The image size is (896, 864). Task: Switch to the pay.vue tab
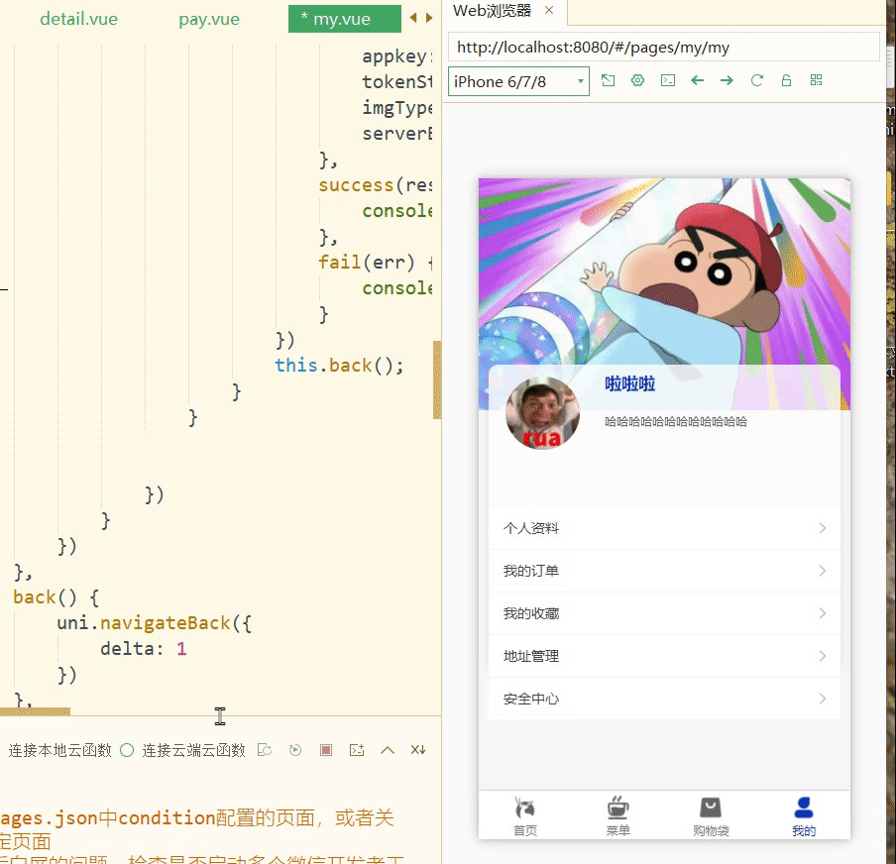pyautogui.click(x=209, y=19)
